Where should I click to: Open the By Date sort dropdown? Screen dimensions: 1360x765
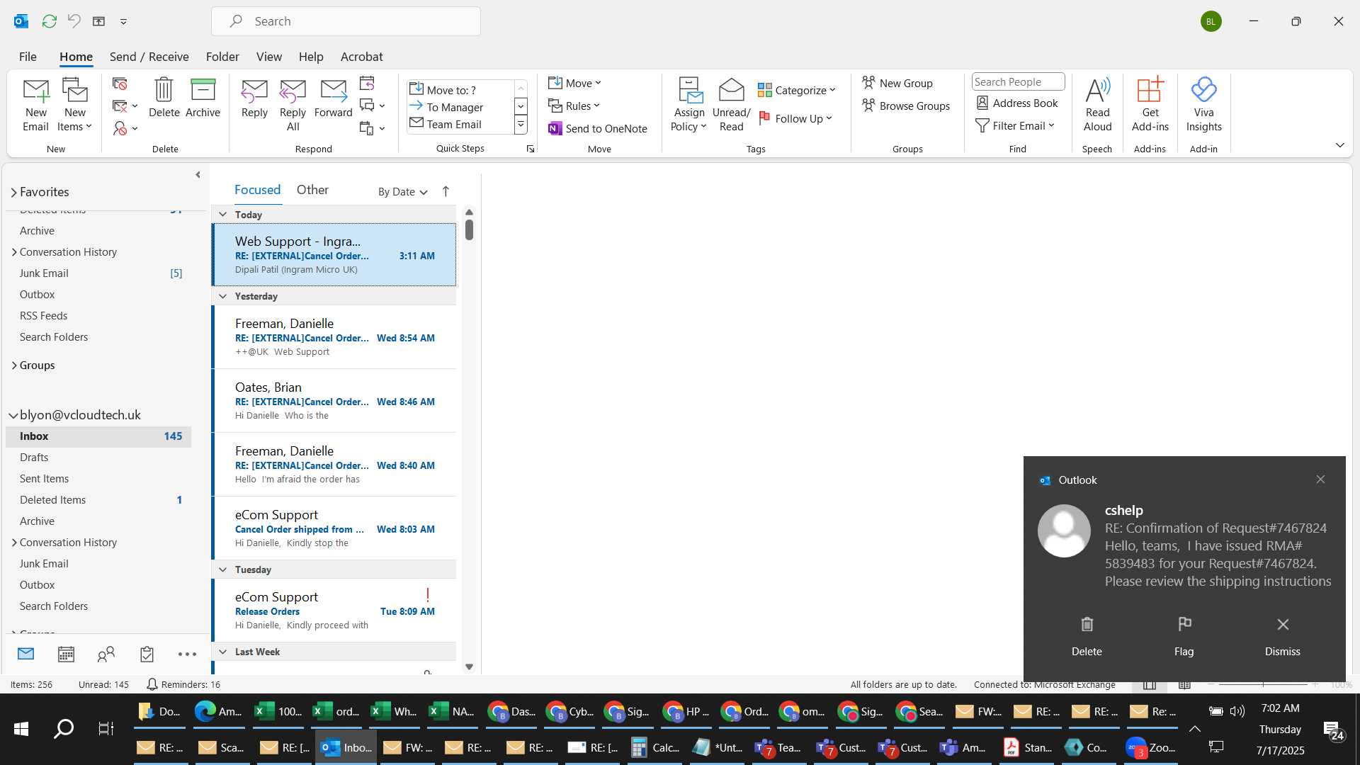coord(402,192)
